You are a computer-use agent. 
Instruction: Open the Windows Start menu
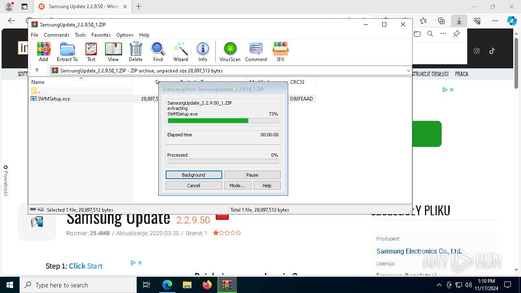[x=10, y=285]
